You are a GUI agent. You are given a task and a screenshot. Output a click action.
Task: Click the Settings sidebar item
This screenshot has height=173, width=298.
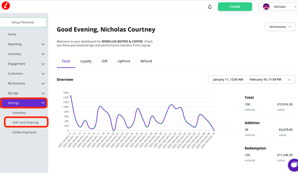tap(24, 103)
